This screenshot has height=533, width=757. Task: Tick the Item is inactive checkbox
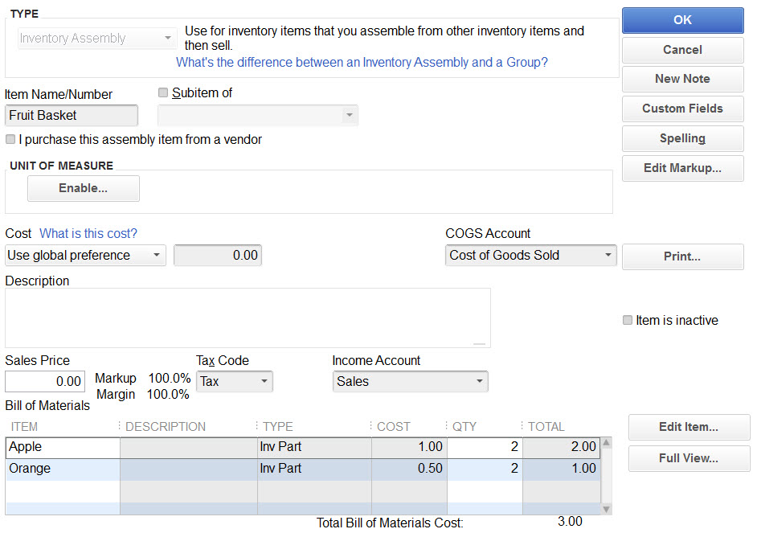(627, 320)
